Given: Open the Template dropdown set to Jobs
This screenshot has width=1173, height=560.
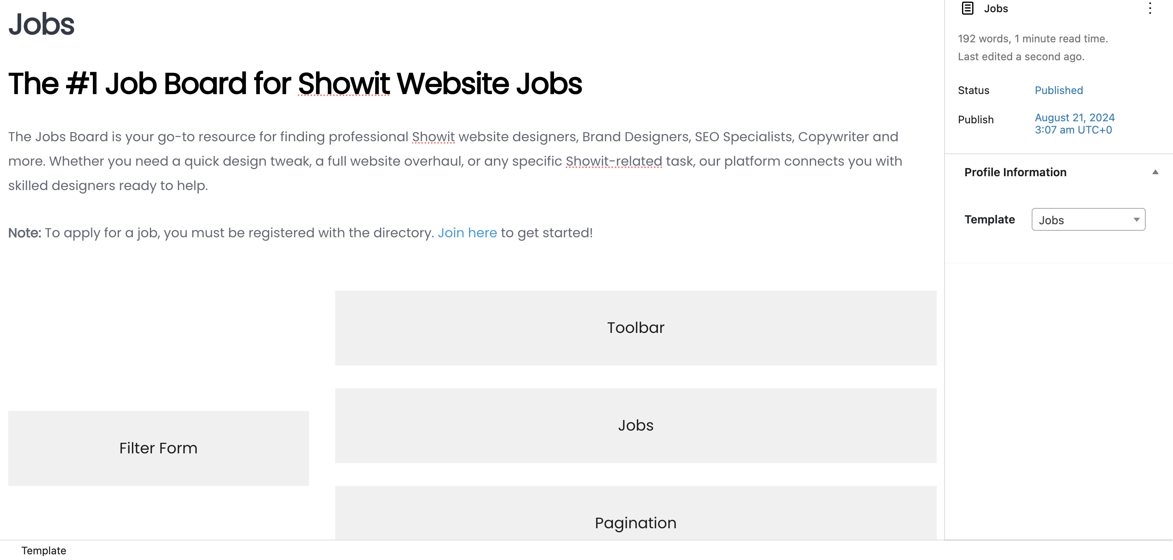Looking at the screenshot, I should point(1088,220).
